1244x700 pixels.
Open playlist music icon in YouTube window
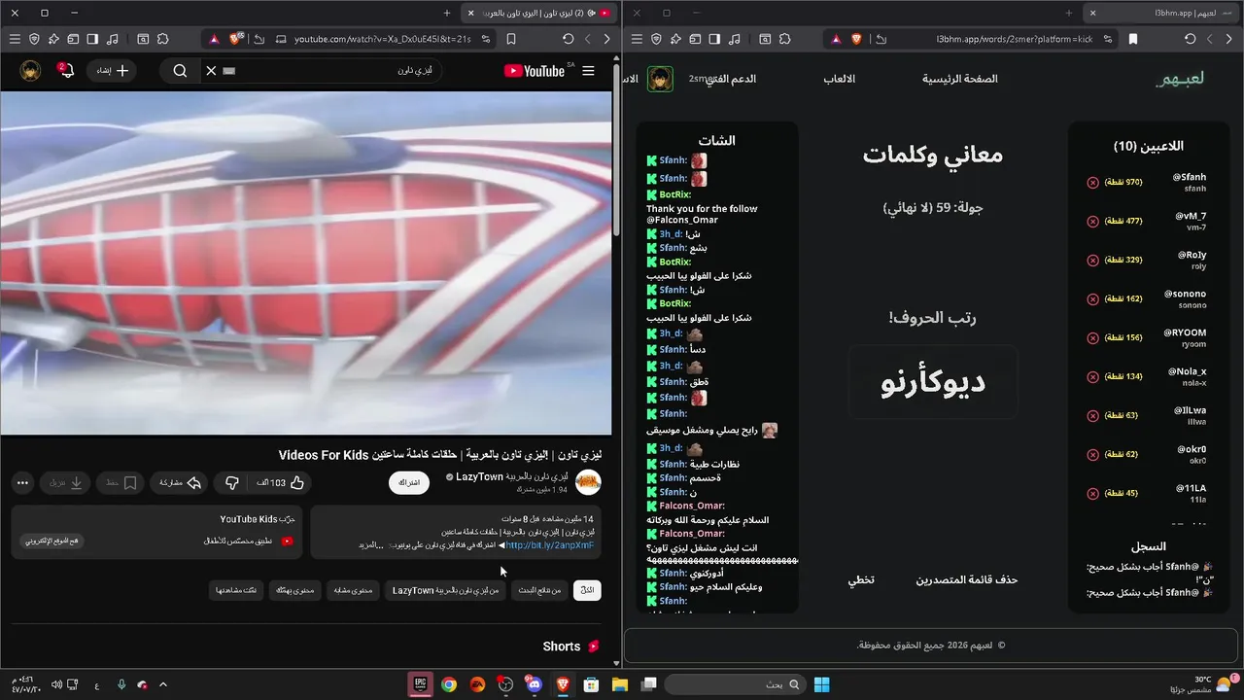113,39
